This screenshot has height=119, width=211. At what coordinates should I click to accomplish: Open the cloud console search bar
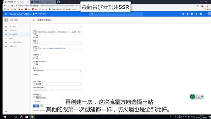[x=116, y=14]
